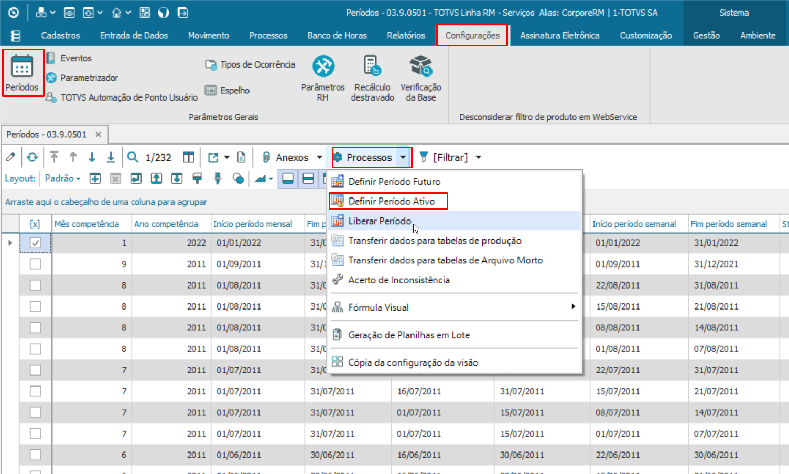Expand the cubes icon dropdown in title bar

[53, 13]
